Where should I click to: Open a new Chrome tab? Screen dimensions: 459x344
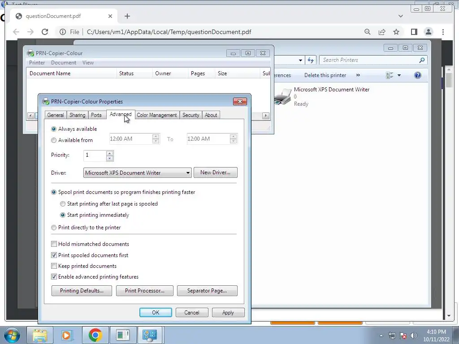pos(127,16)
